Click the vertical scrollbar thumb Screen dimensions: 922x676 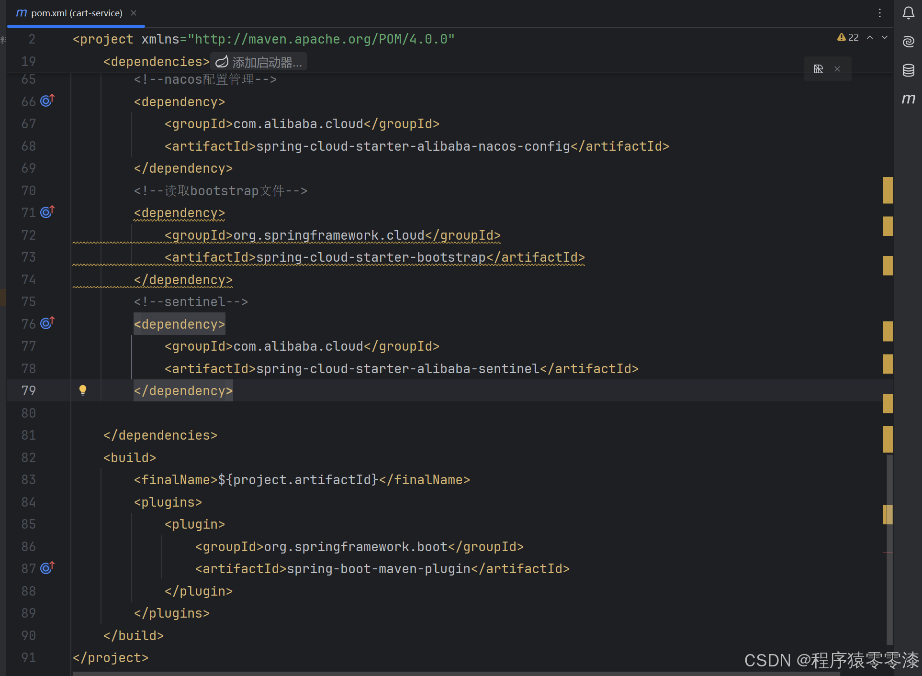(x=889, y=550)
